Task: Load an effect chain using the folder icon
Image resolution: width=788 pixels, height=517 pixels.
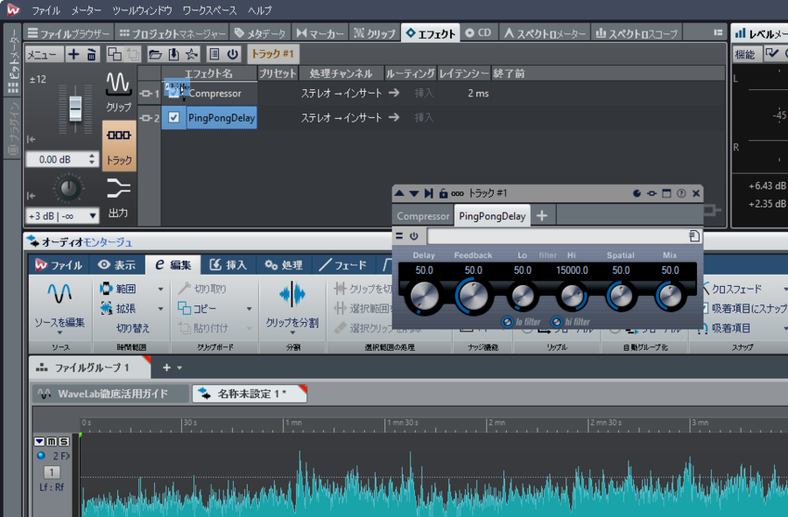Action: (155, 54)
